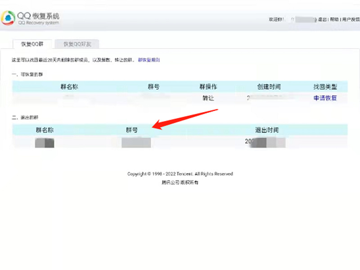
Task: Click the 转让 operation cell
Action: 208,98
